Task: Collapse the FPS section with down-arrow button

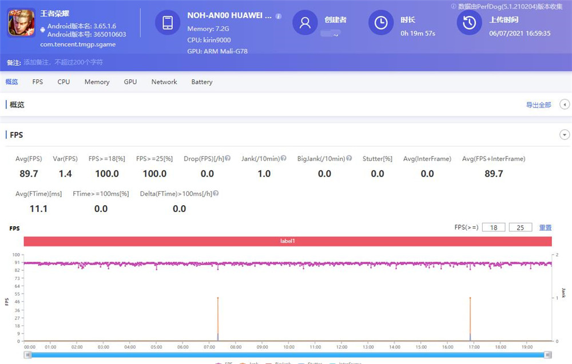Action: pos(565,135)
